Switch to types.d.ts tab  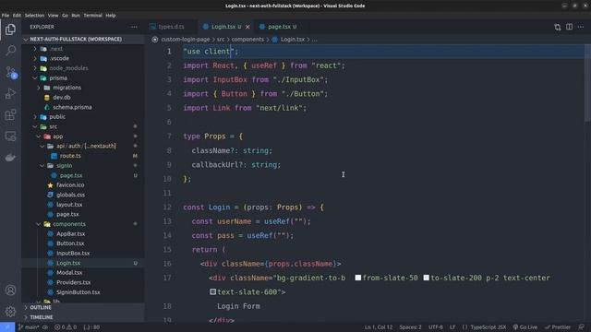click(171, 27)
